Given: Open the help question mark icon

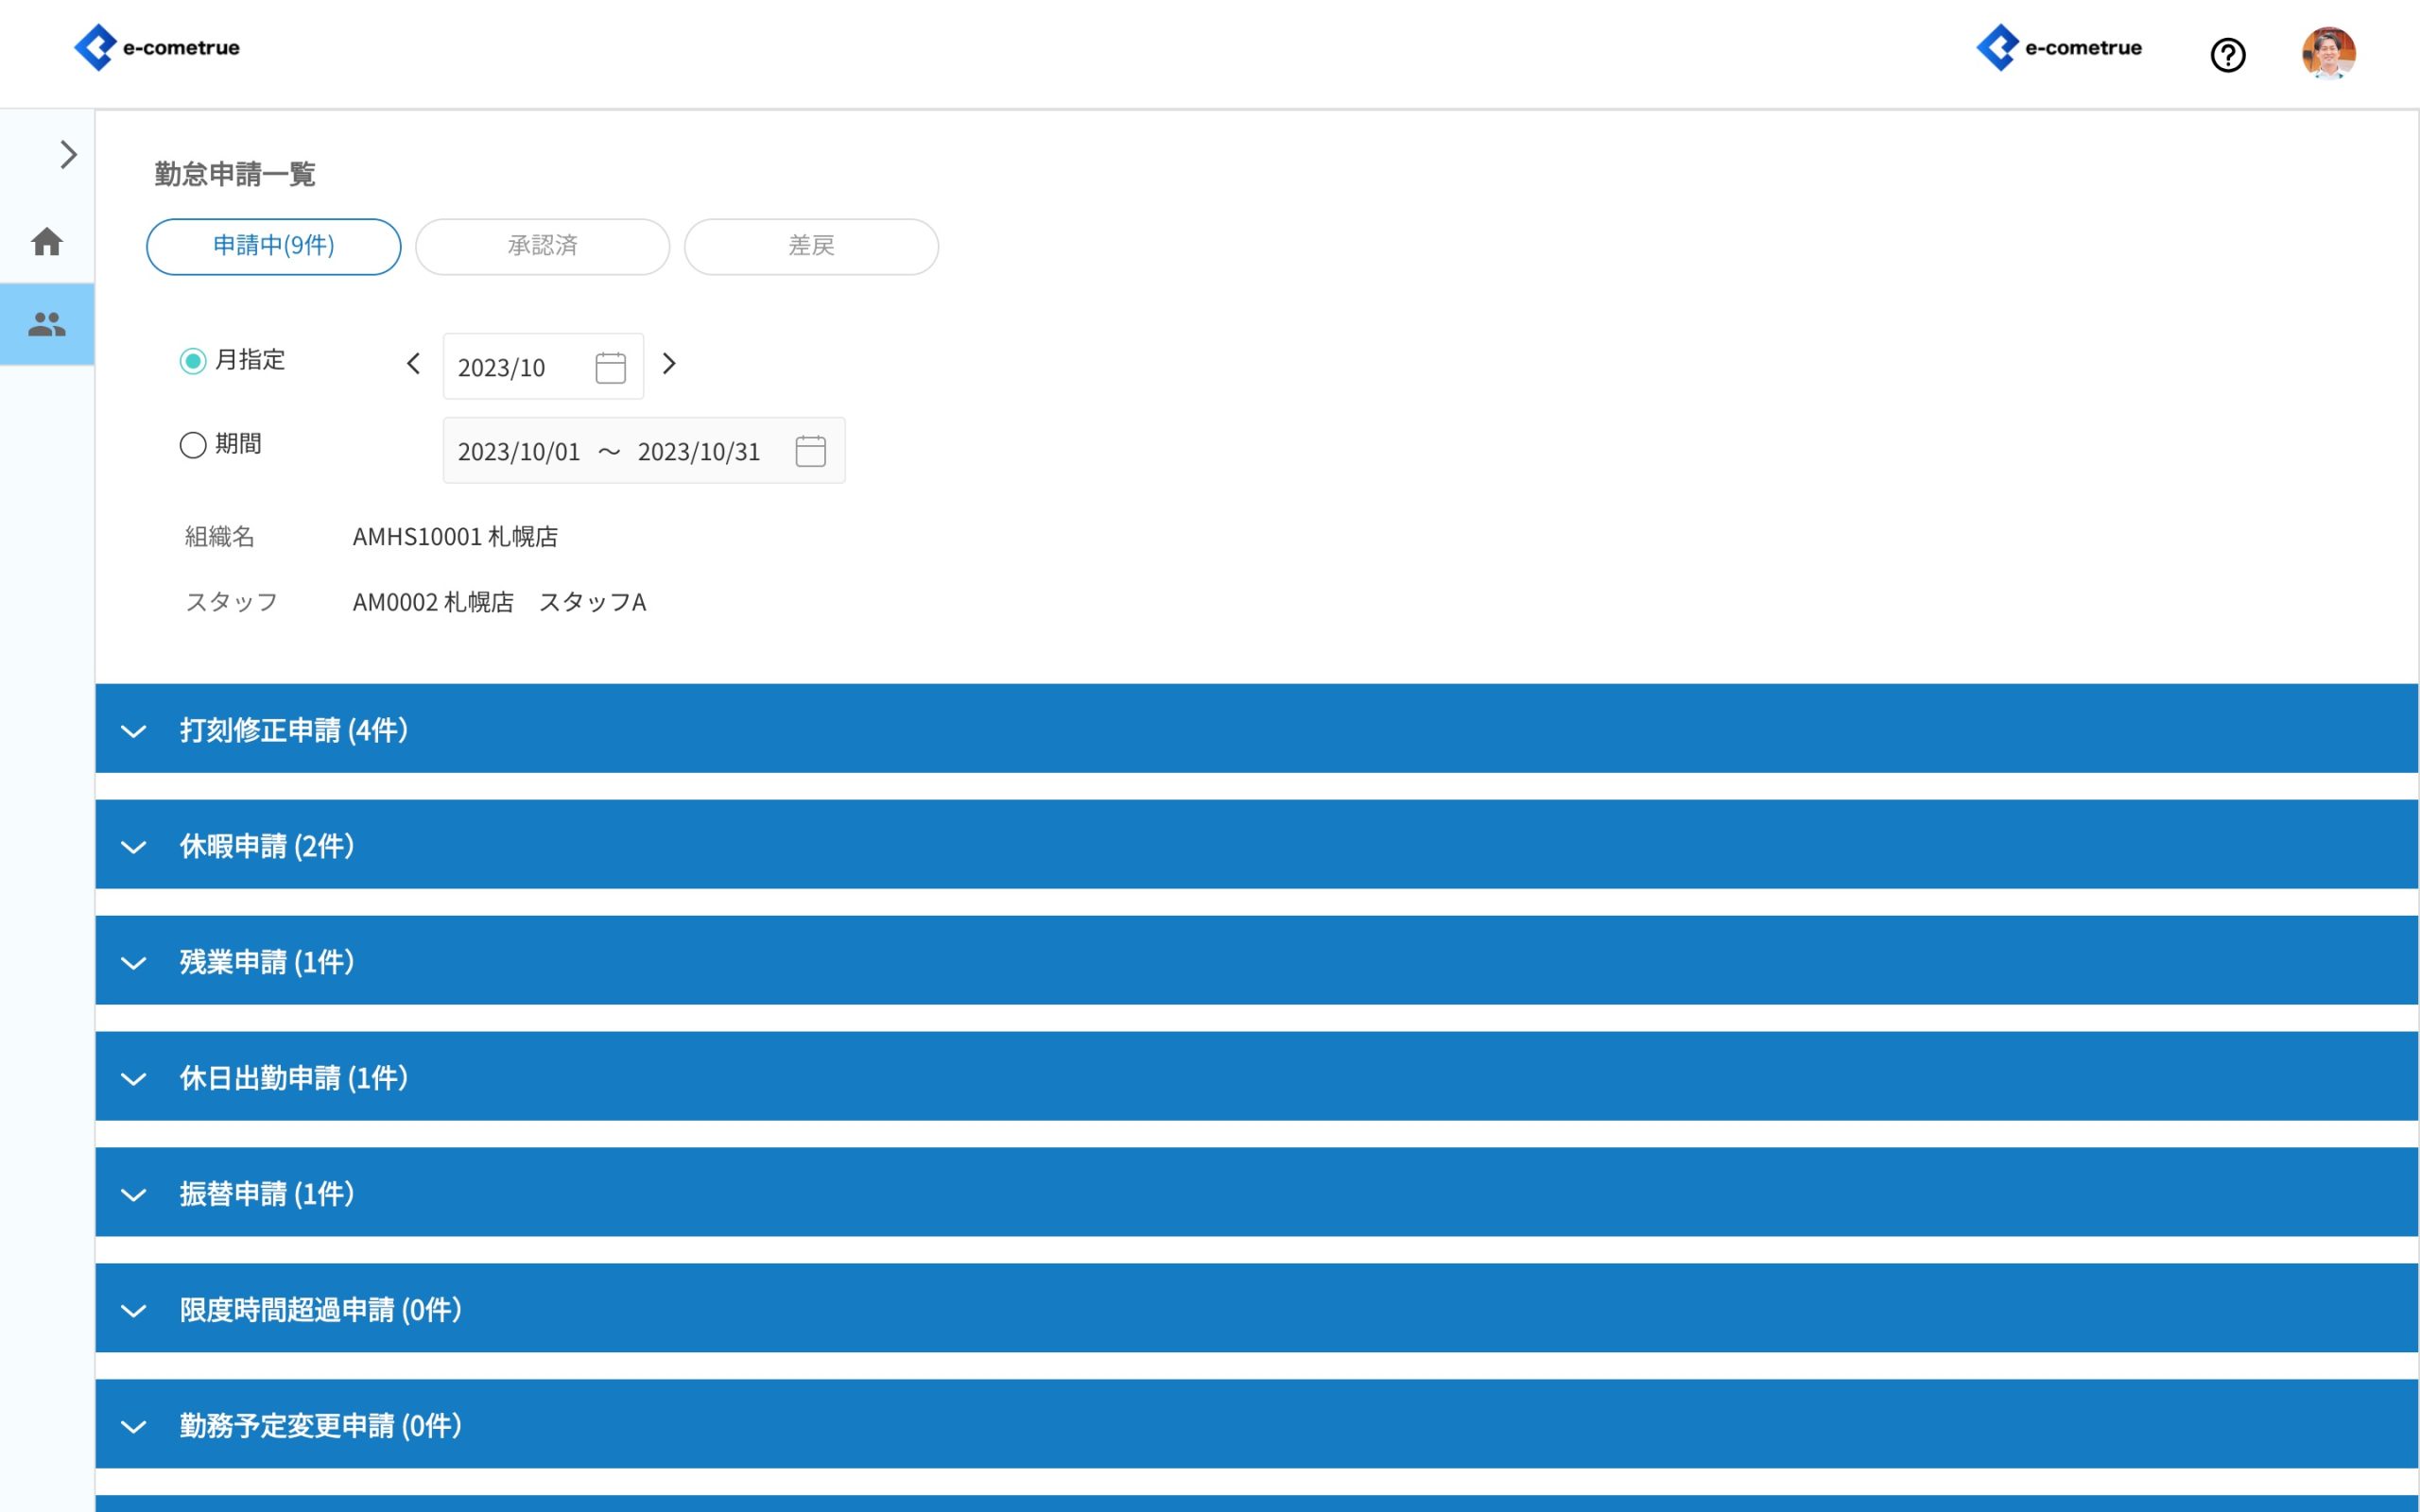Looking at the screenshot, I should pyautogui.click(x=2227, y=55).
